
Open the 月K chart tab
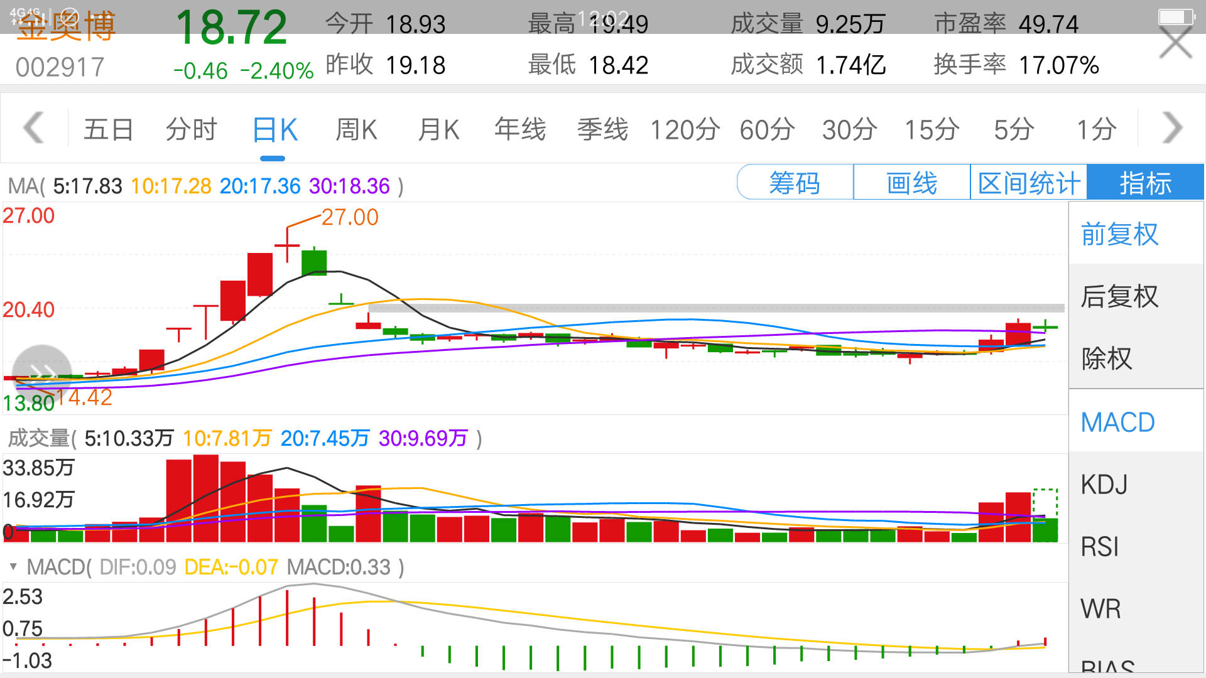(438, 130)
